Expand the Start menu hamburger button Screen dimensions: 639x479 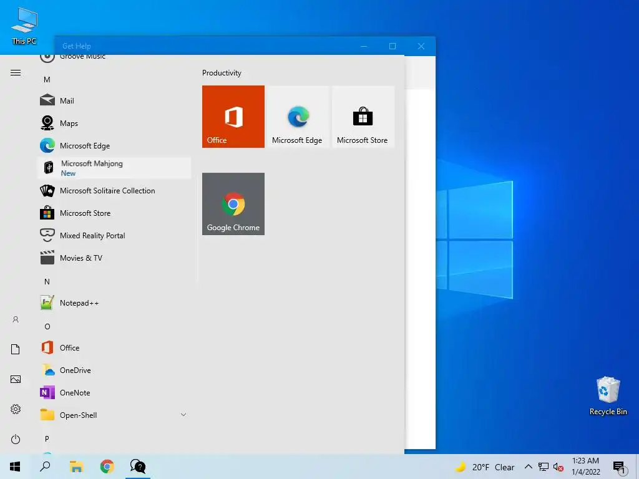[x=16, y=72]
